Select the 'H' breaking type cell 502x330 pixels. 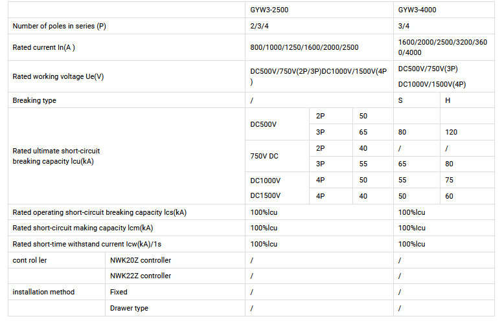[x=448, y=100]
